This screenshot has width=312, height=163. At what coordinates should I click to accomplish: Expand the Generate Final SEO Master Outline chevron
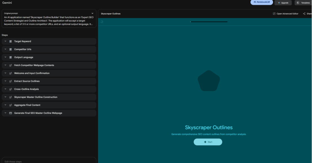tap(5, 113)
